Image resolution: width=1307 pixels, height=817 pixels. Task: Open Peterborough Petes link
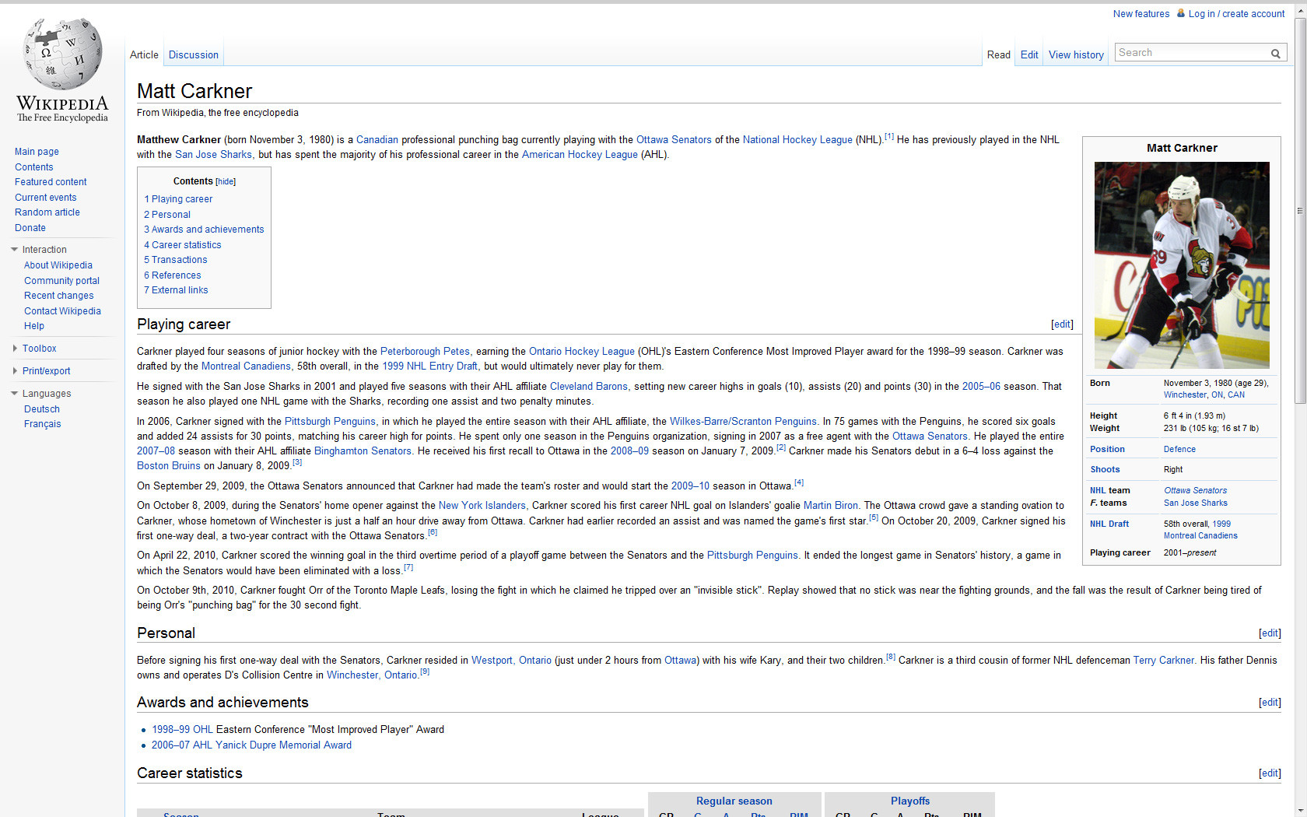click(x=426, y=352)
